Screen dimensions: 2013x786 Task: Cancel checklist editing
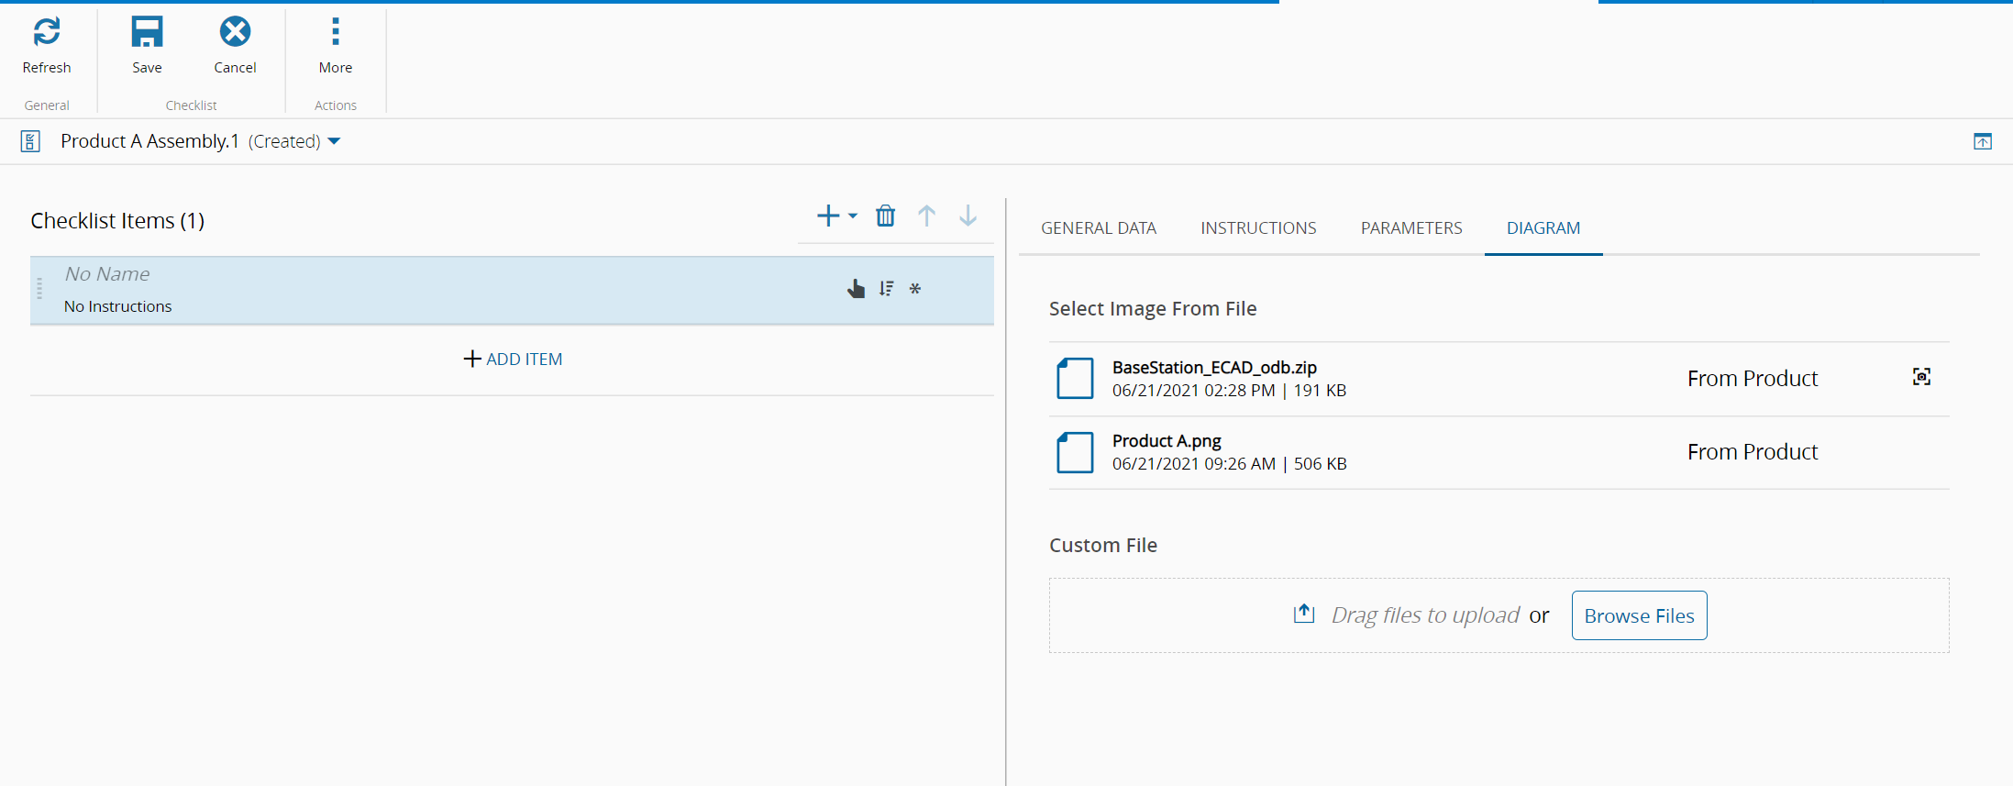235,32
